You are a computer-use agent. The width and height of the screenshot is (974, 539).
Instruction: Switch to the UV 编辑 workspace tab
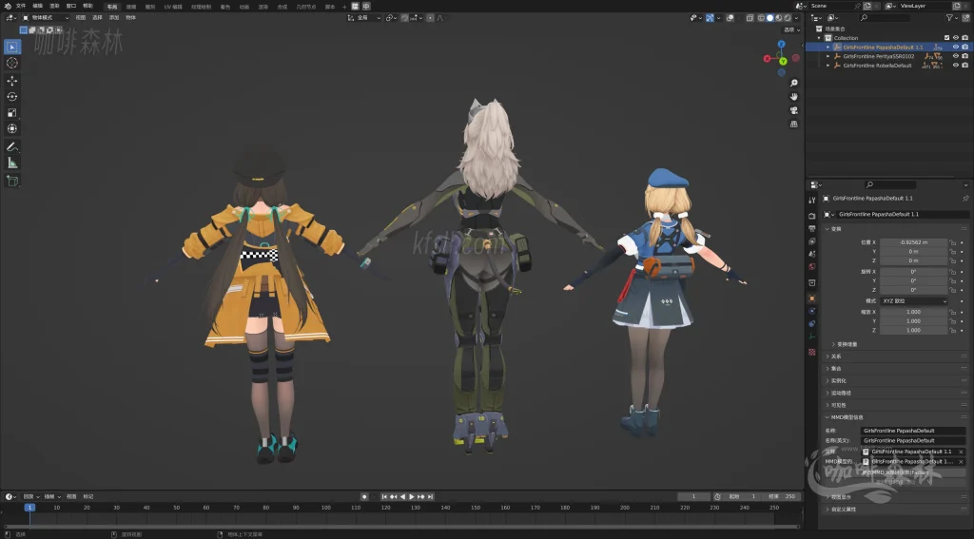click(173, 7)
